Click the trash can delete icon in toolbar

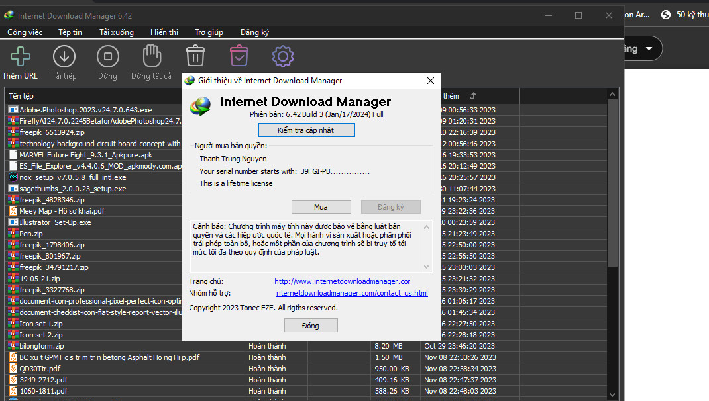(x=195, y=56)
